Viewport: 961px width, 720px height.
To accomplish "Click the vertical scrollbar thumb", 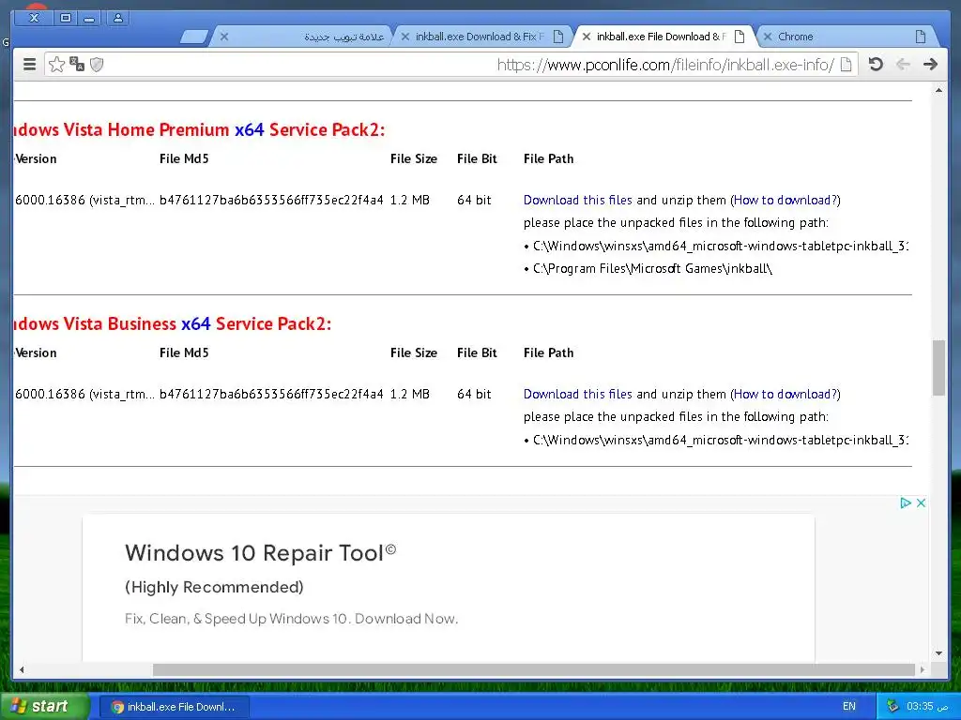I will point(938,367).
